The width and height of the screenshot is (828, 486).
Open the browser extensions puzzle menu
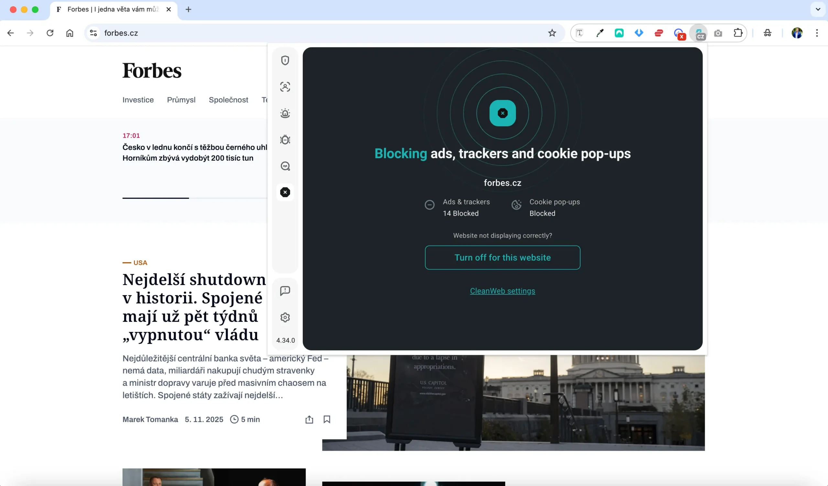(x=738, y=33)
